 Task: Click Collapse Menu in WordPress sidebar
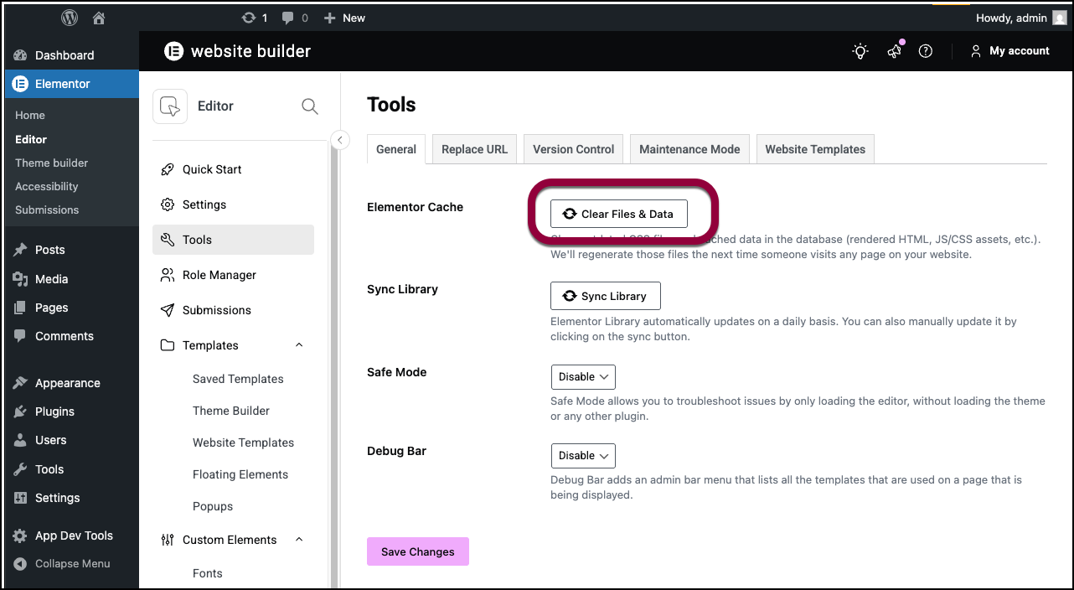click(72, 564)
